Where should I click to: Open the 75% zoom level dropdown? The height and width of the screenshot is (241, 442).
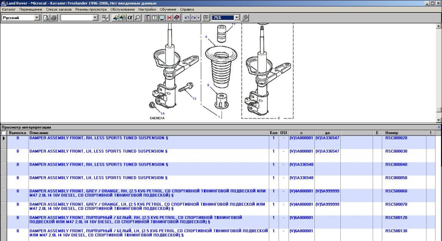pyautogui.click(x=237, y=18)
